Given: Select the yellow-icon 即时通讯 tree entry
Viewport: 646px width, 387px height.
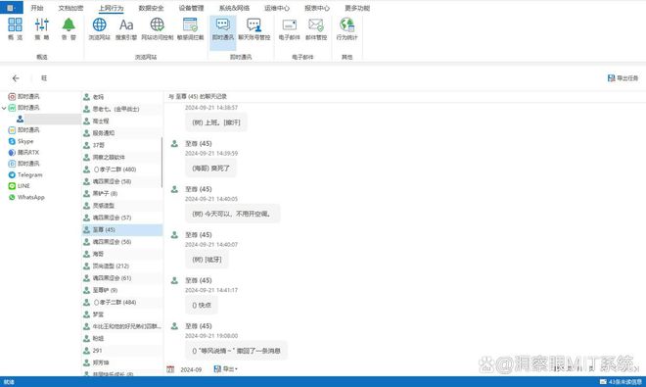Looking at the screenshot, I should [x=23, y=130].
